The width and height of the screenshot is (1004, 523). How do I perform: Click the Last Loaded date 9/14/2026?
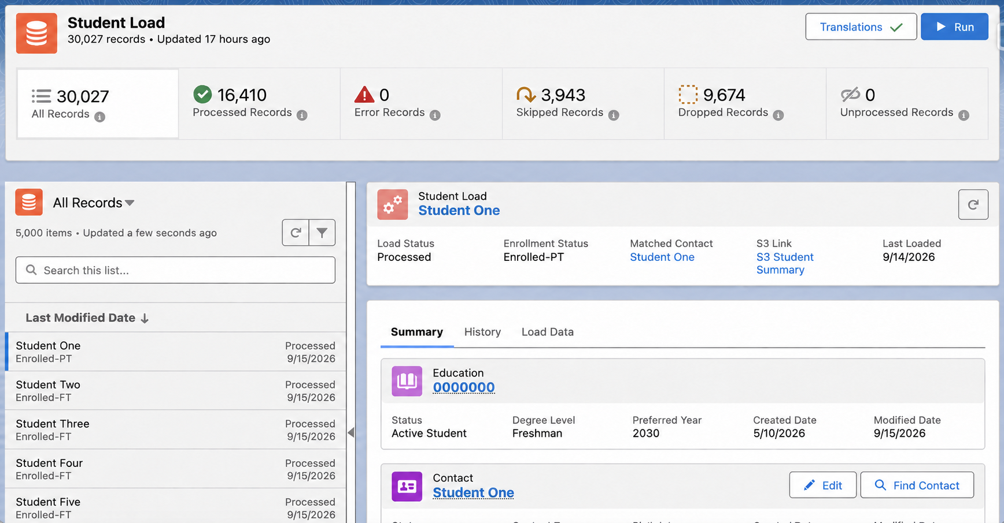pos(909,257)
